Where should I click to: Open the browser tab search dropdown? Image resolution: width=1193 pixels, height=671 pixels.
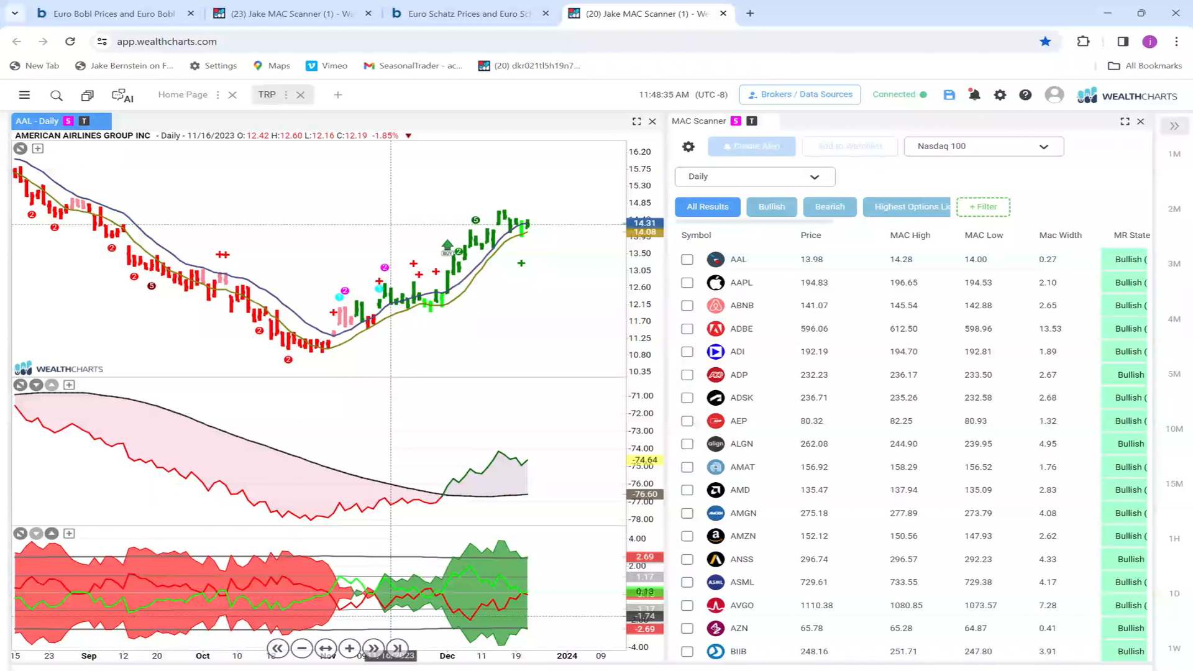(x=15, y=13)
